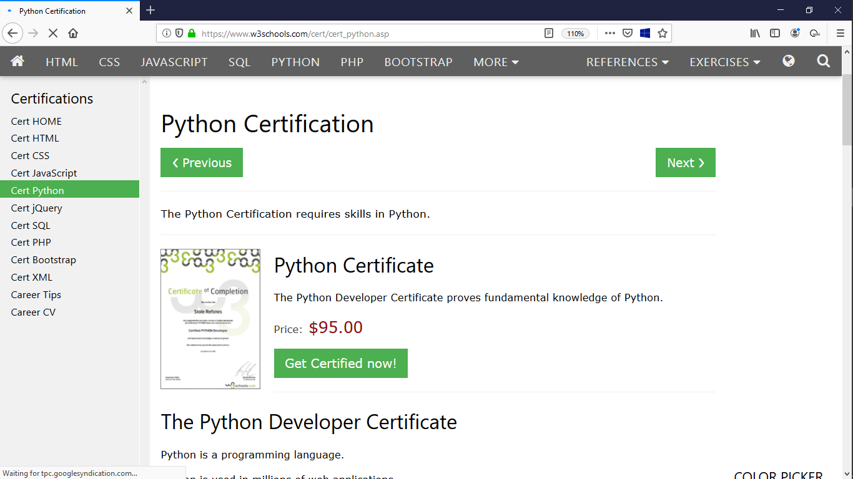Open the CSS tutorial in navbar
The width and height of the screenshot is (853, 479).
point(109,62)
